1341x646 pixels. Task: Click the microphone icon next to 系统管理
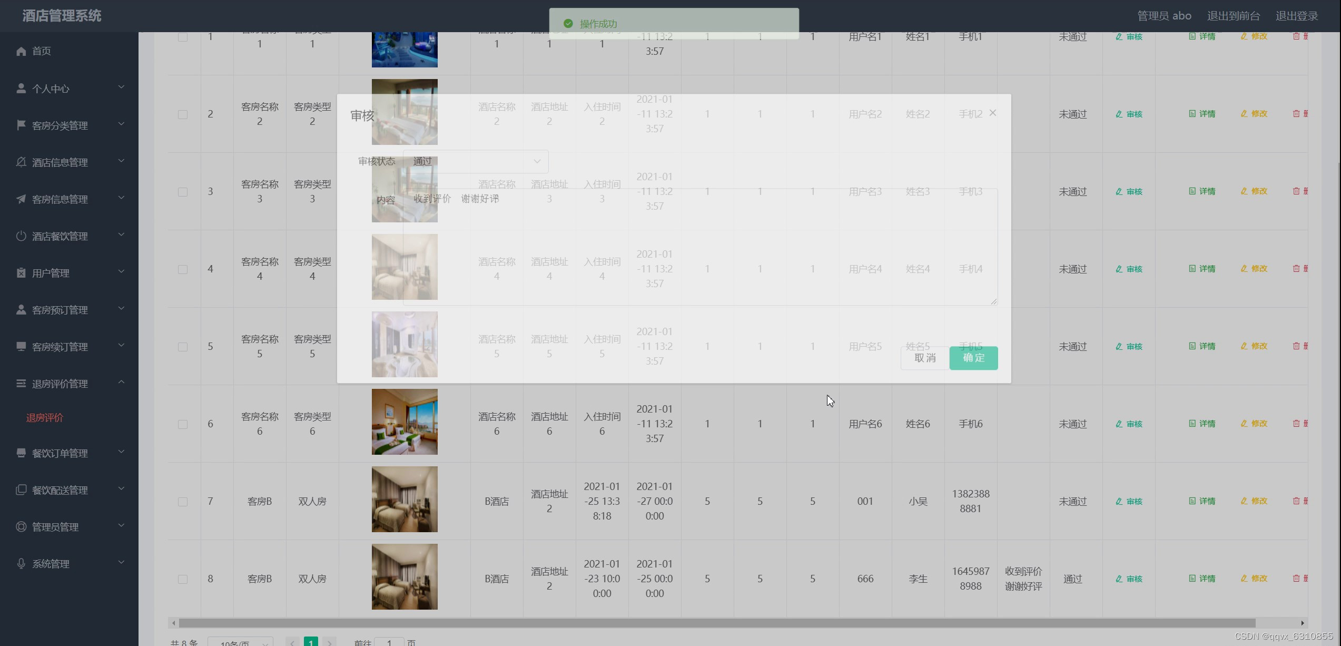tap(21, 563)
